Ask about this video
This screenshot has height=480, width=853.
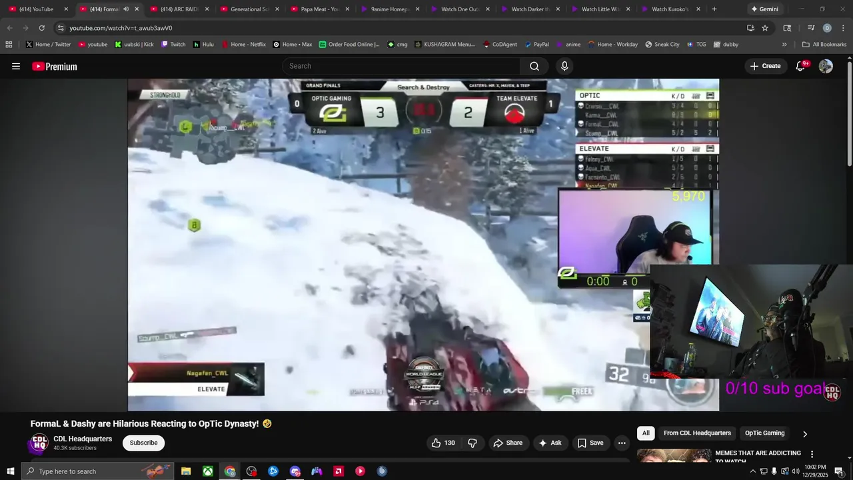pyautogui.click(x=550, y=443)
